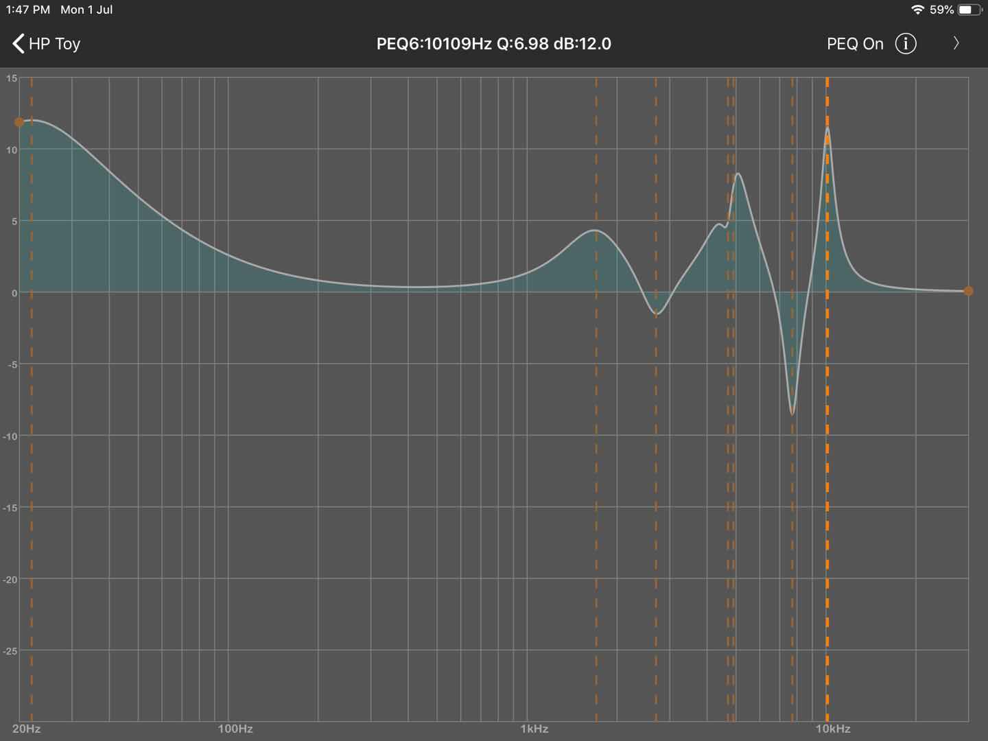Open the info circle icon
988x741 pixels.
coord(906,44)
